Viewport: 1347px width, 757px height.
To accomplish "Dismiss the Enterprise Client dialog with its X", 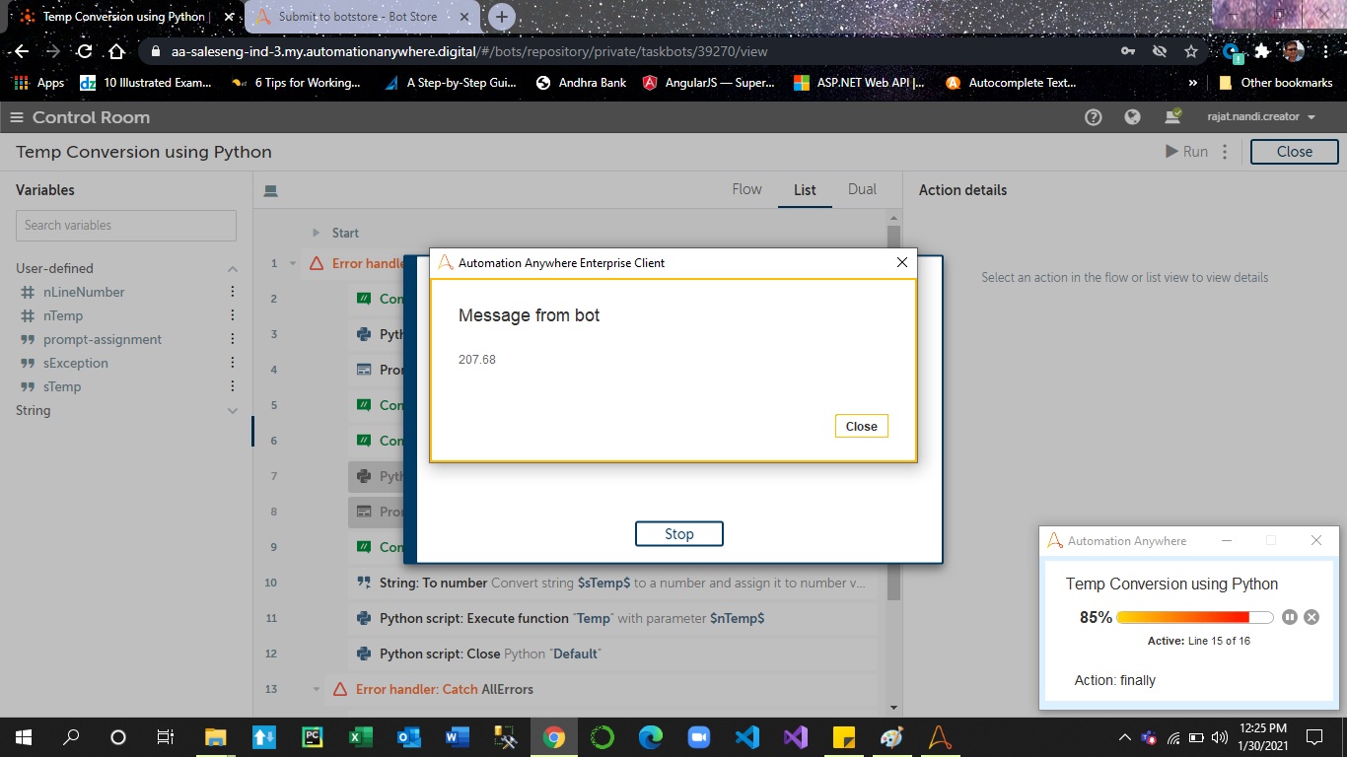I will pyautogui.click(x=901, y=262).
